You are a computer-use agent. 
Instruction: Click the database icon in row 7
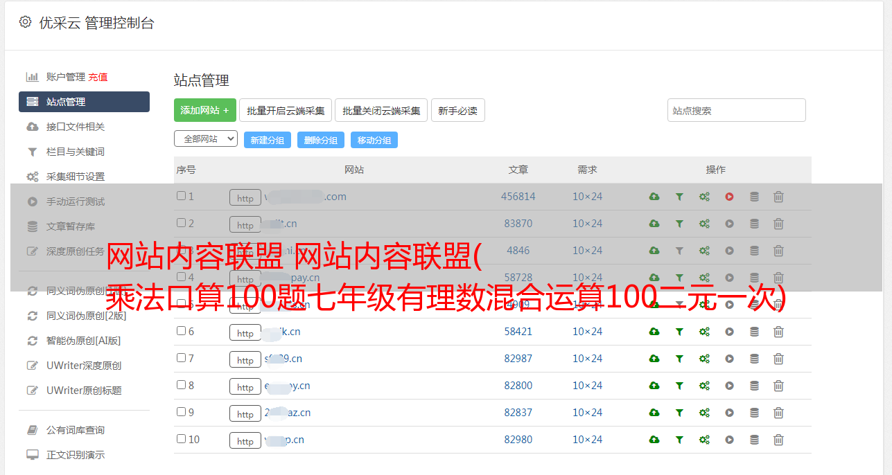pyautogui.click(x=754, y=359)
